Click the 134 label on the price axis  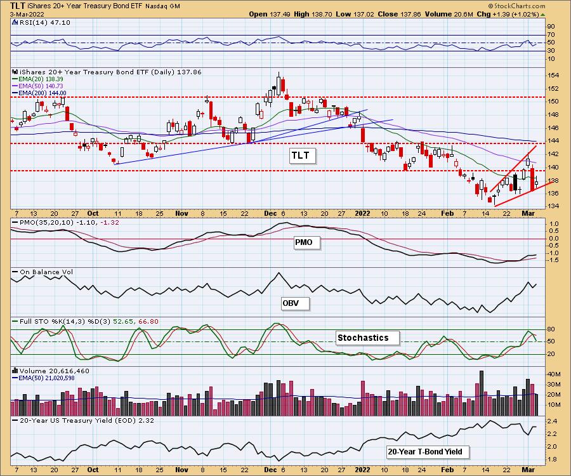553,206
